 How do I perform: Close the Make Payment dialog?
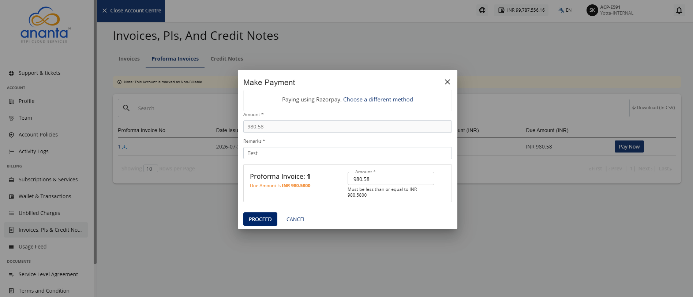[447, 82]
